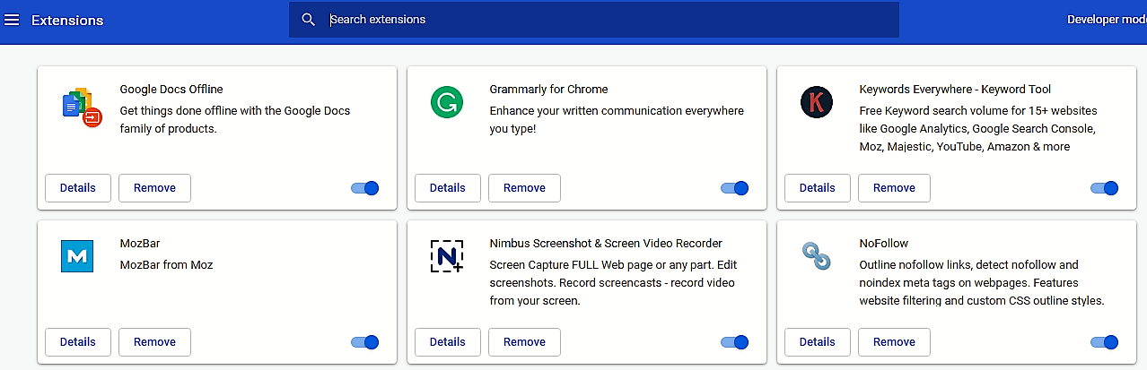Screen dimensions: 1147x370
Task: Remove the NoFollow extension
Action: (894, 342)
